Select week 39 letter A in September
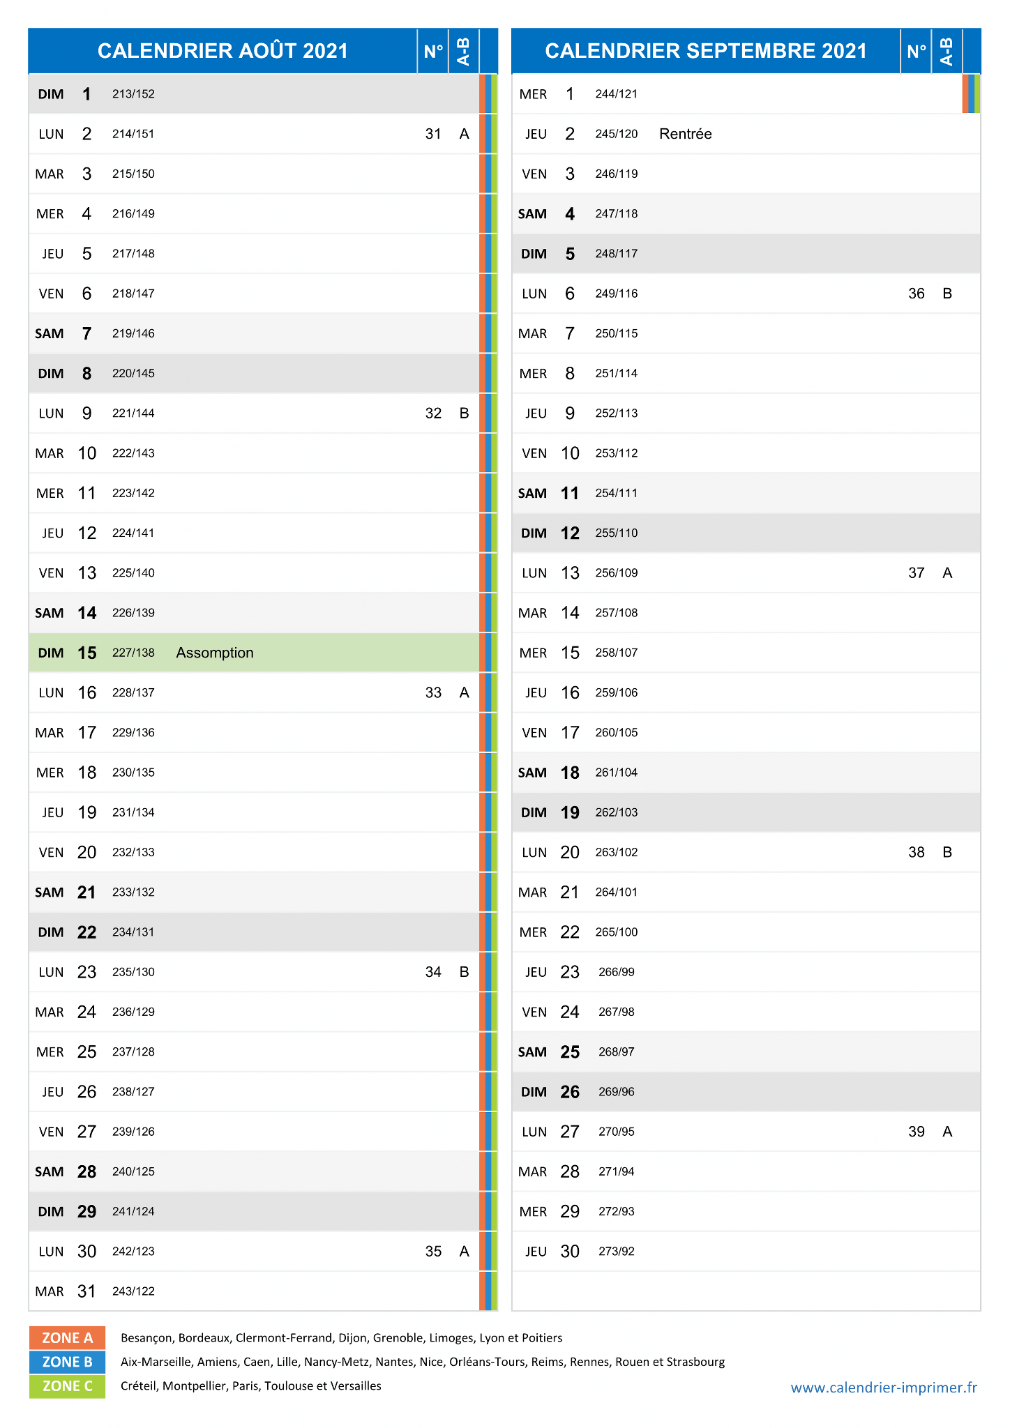The width and height of the screenshot is (1010, 1428). 947,1132
